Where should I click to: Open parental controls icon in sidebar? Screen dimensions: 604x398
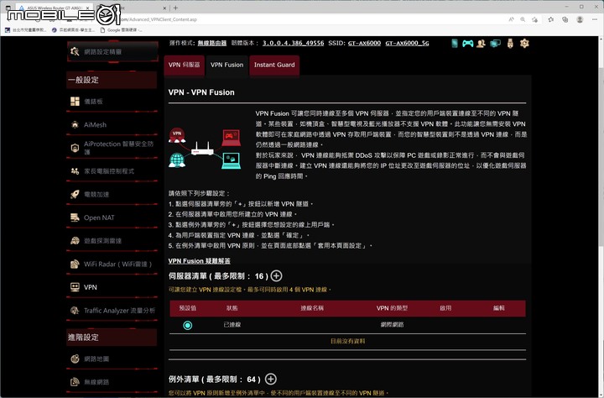coord(75,170)
